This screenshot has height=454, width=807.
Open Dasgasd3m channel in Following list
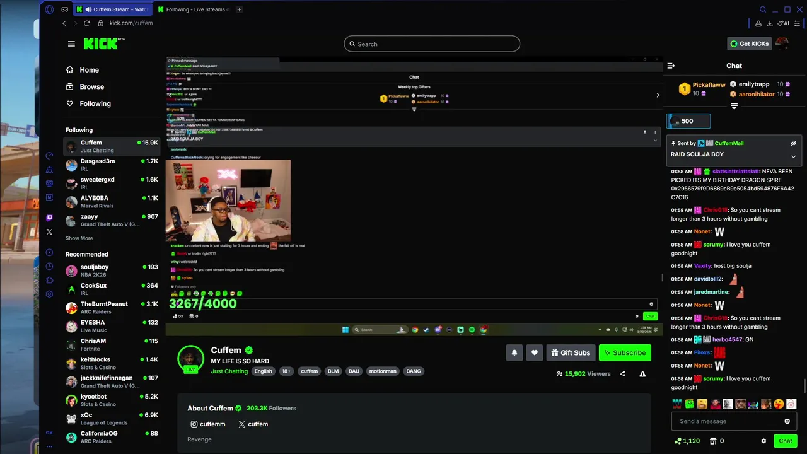(112, 165)
